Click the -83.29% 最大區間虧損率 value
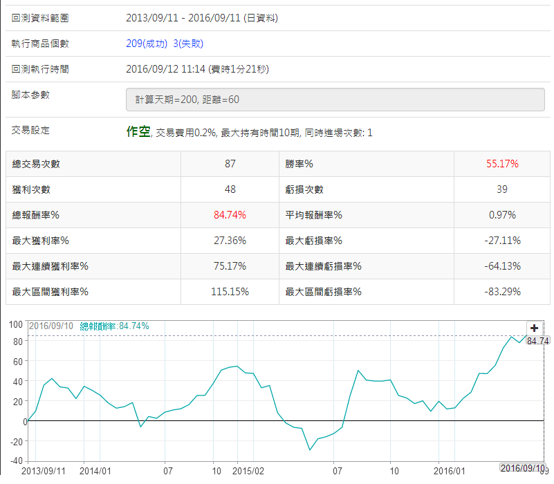 coord(502,292)
